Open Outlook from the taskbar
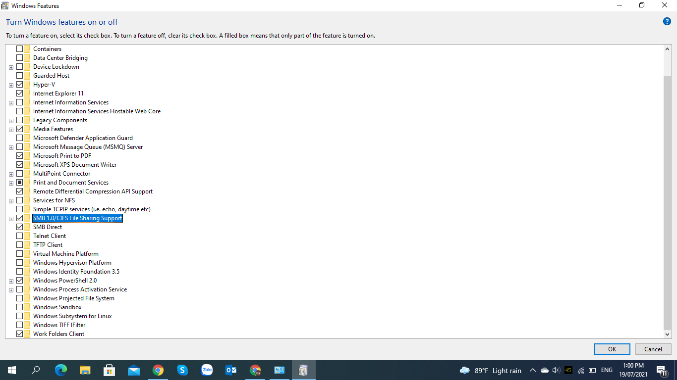Viewport: 677px width, 380px height. coord(231,370)
